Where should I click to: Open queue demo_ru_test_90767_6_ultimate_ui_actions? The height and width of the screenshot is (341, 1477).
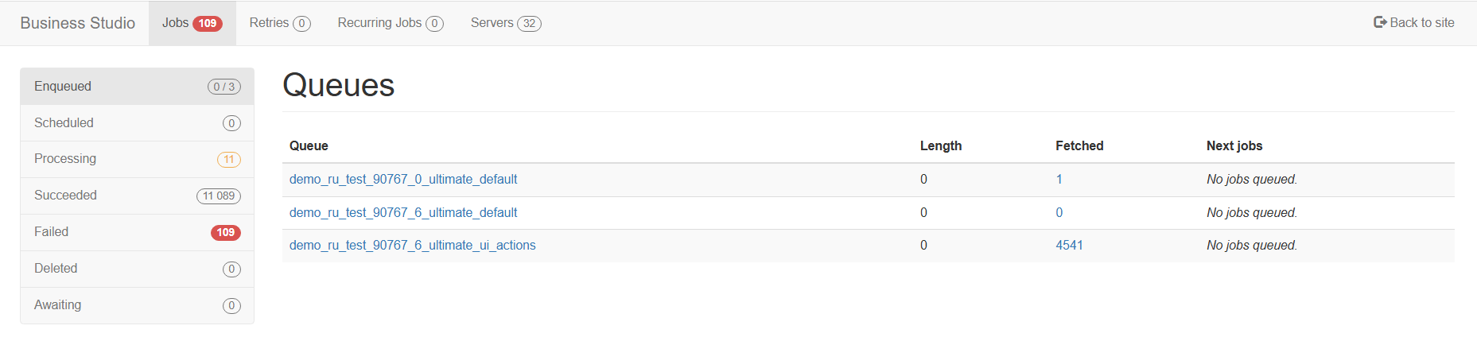[412, 246]
